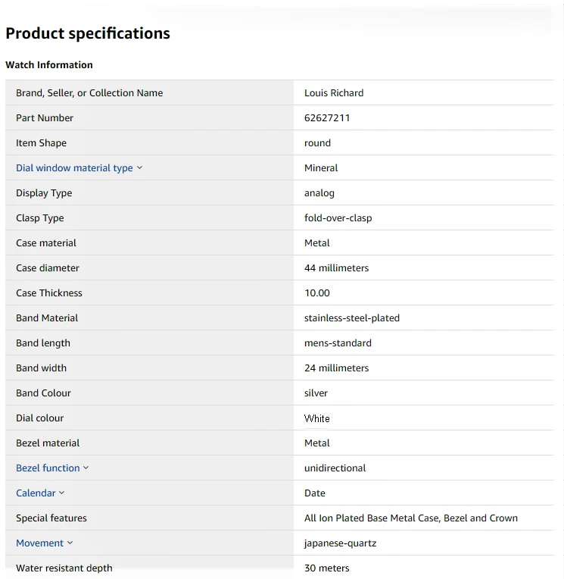Click the part number 62627211
Screen dimensions: 564x579
point(327,118)
